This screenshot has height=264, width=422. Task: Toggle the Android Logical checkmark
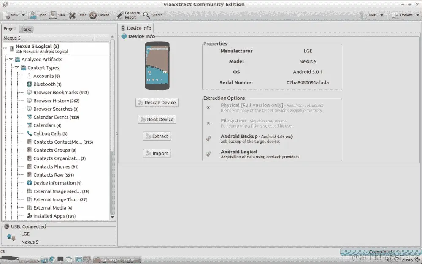tap(208, 154)
